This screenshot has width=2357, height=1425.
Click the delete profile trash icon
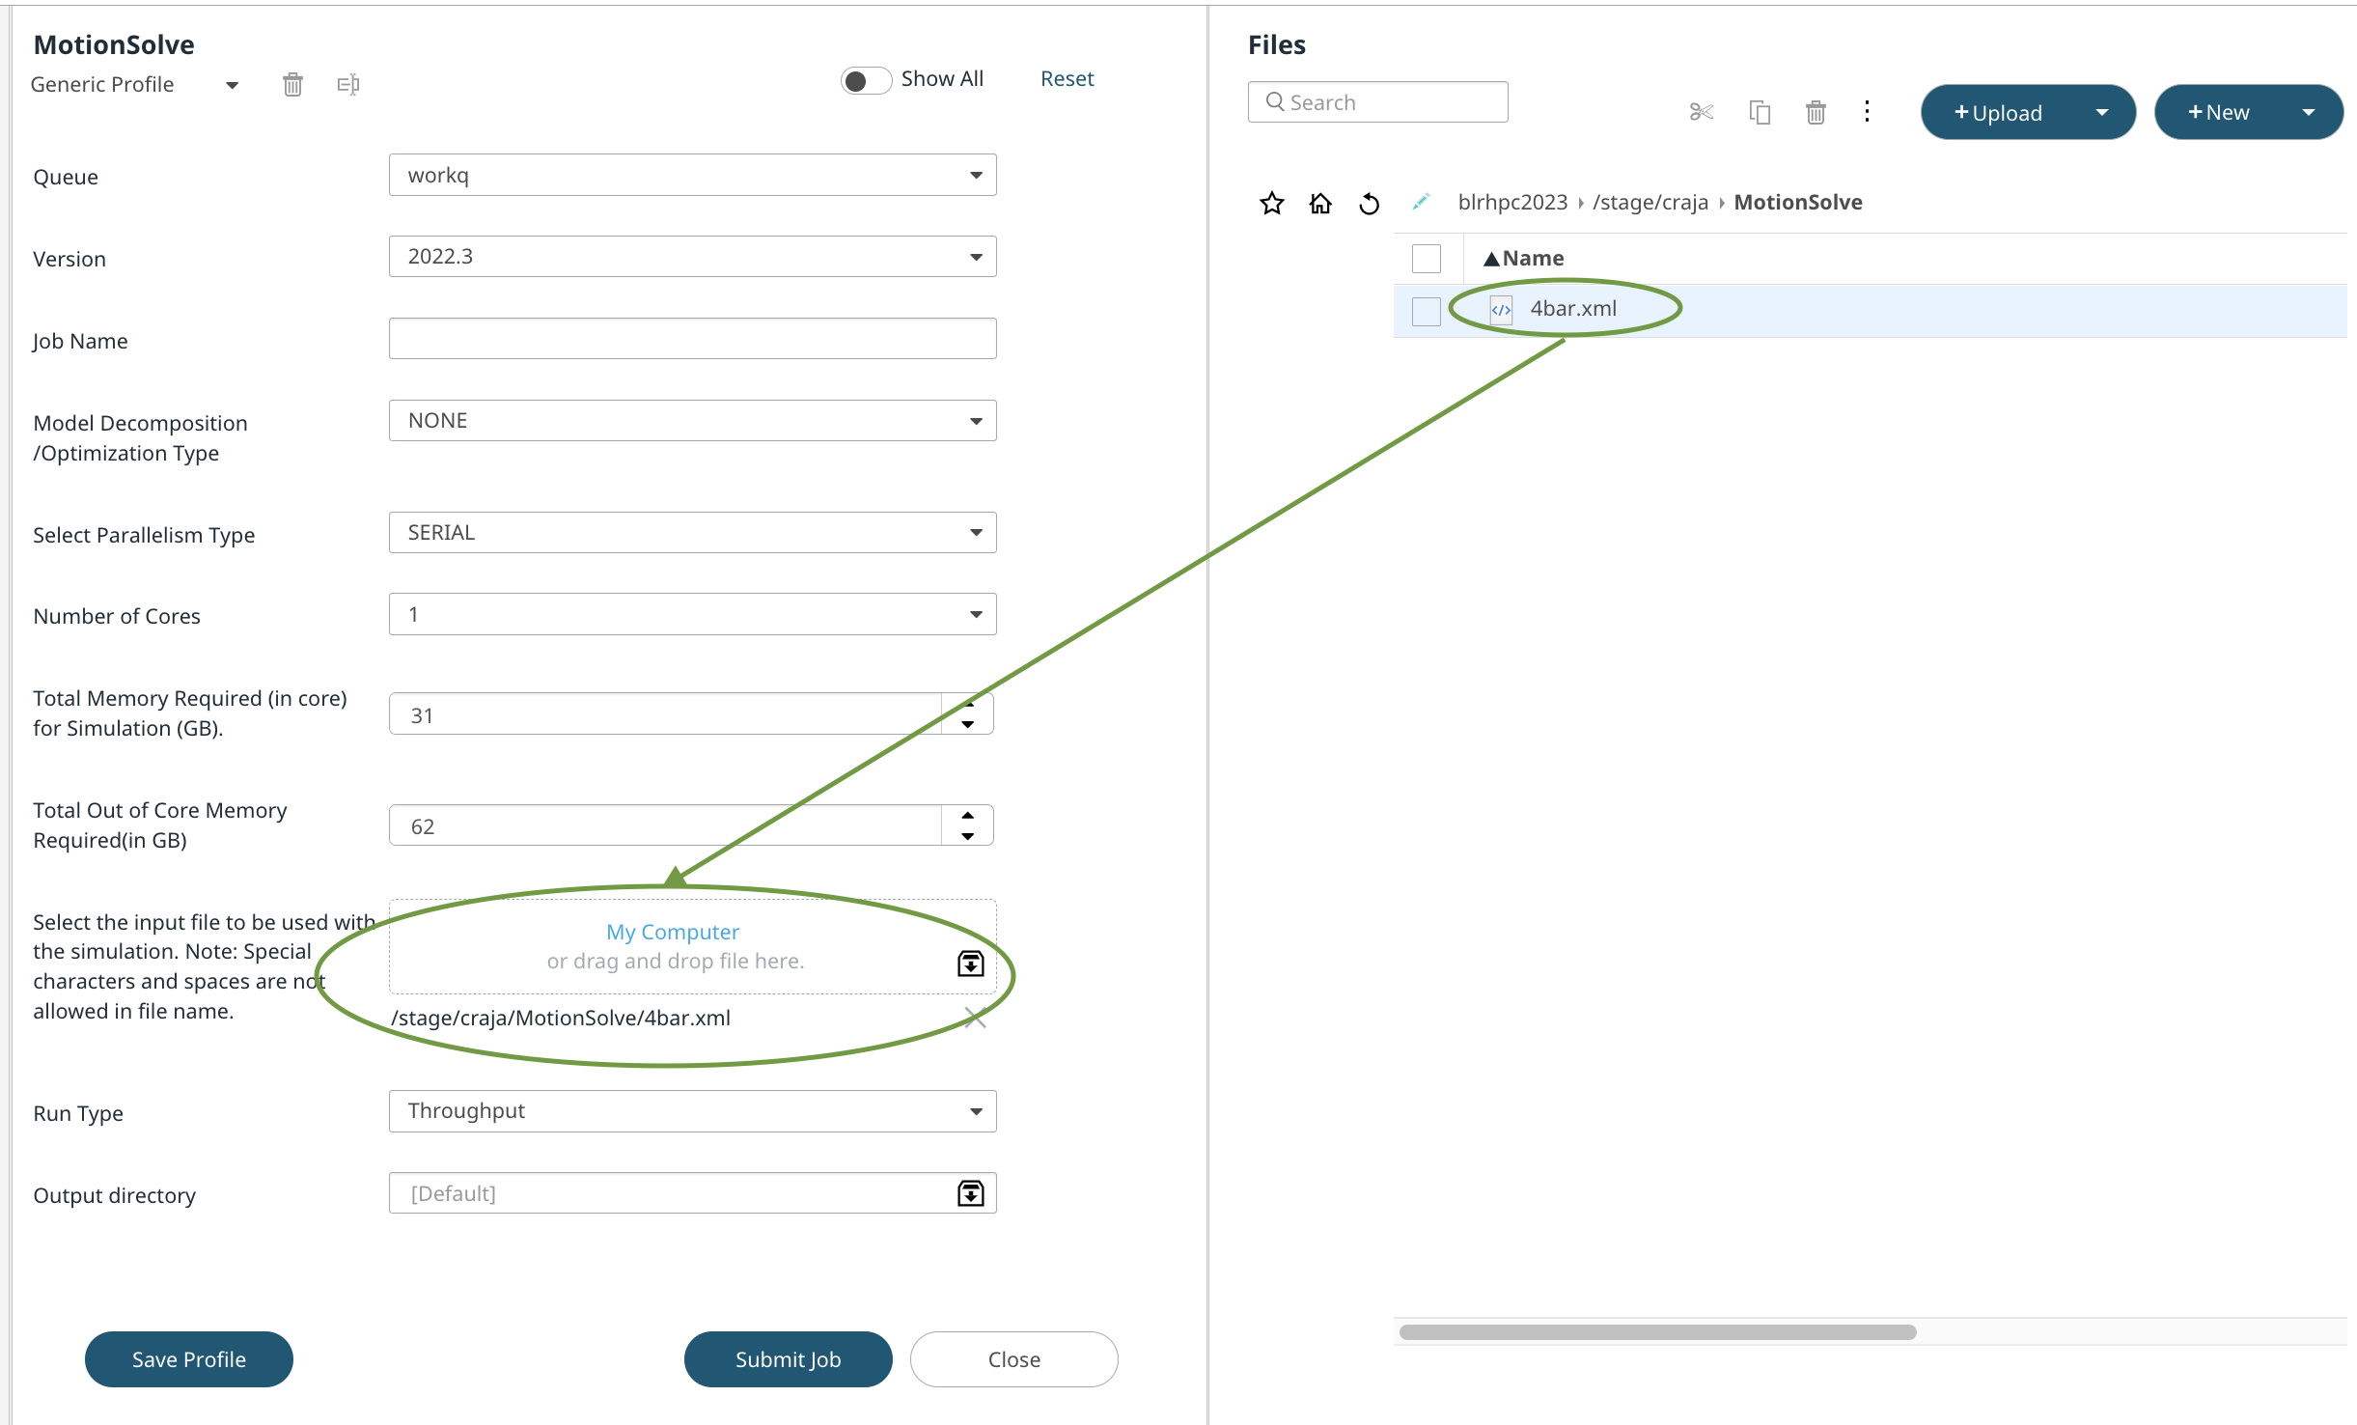[x=292, y=85]
